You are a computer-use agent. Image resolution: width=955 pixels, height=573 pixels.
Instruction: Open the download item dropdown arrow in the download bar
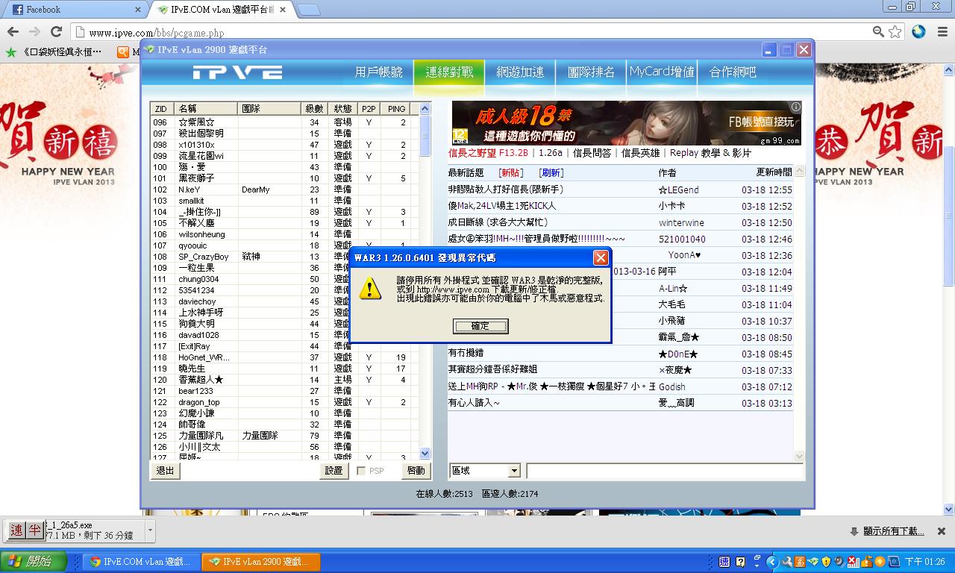pos(150,531)
